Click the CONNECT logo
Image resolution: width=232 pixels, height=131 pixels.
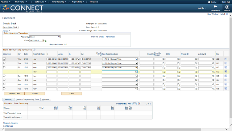(22, 8)
